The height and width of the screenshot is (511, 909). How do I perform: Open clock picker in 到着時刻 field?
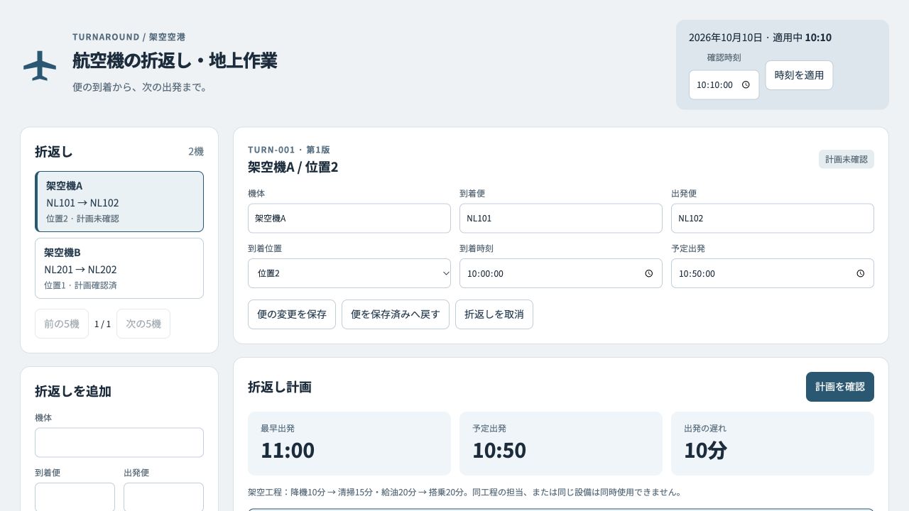649,273
